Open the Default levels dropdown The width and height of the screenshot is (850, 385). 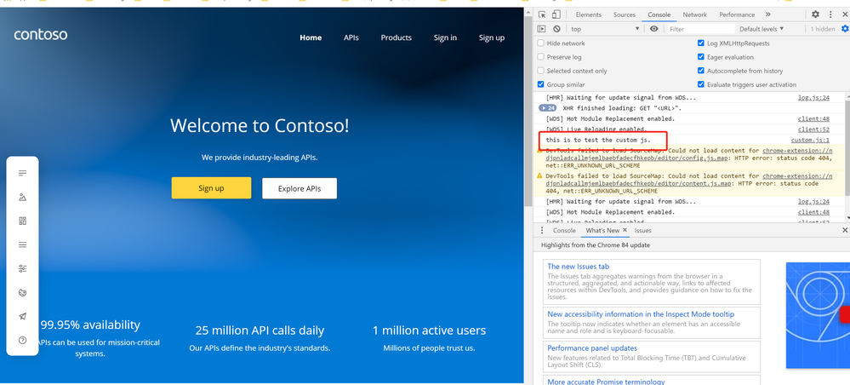[762, 29]
